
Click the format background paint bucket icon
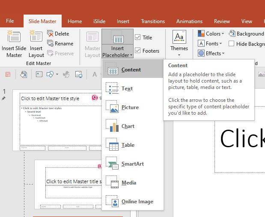point(24,74)
